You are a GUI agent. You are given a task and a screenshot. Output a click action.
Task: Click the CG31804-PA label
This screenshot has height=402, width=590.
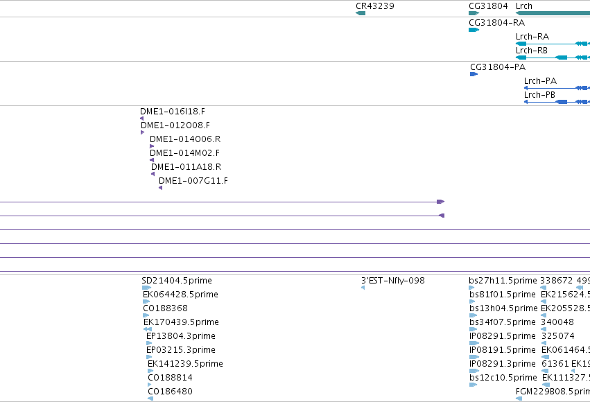click(x=498, y=67)
